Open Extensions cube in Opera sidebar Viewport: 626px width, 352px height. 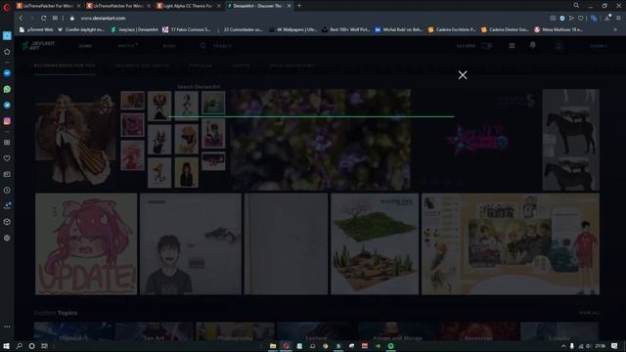[7, 222]
